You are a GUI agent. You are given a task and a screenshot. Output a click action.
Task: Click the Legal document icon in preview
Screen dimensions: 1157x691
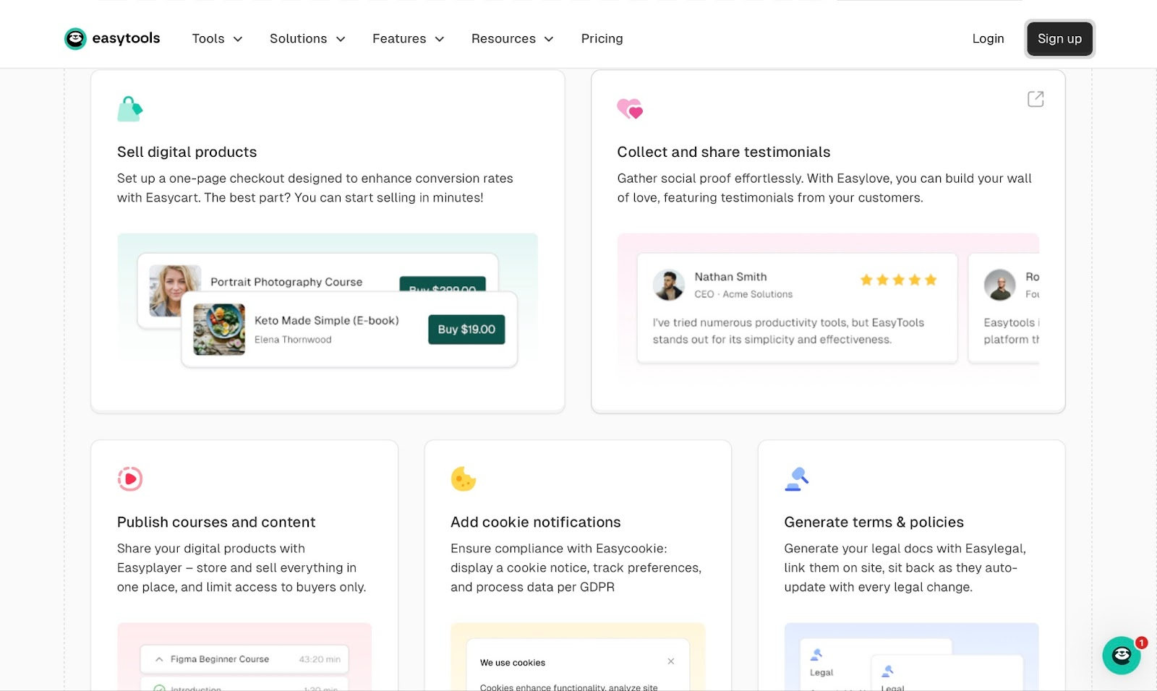coord(816,655)
